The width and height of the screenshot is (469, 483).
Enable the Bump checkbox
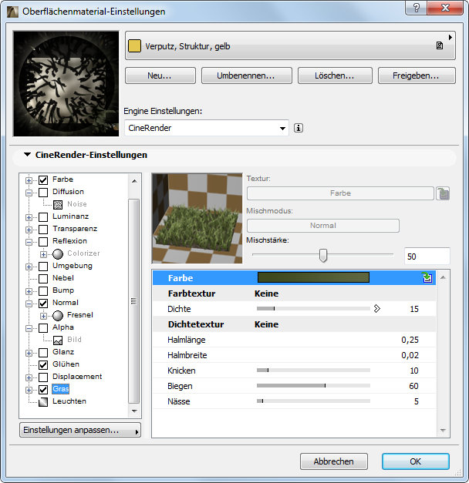(x=43, y=290)
